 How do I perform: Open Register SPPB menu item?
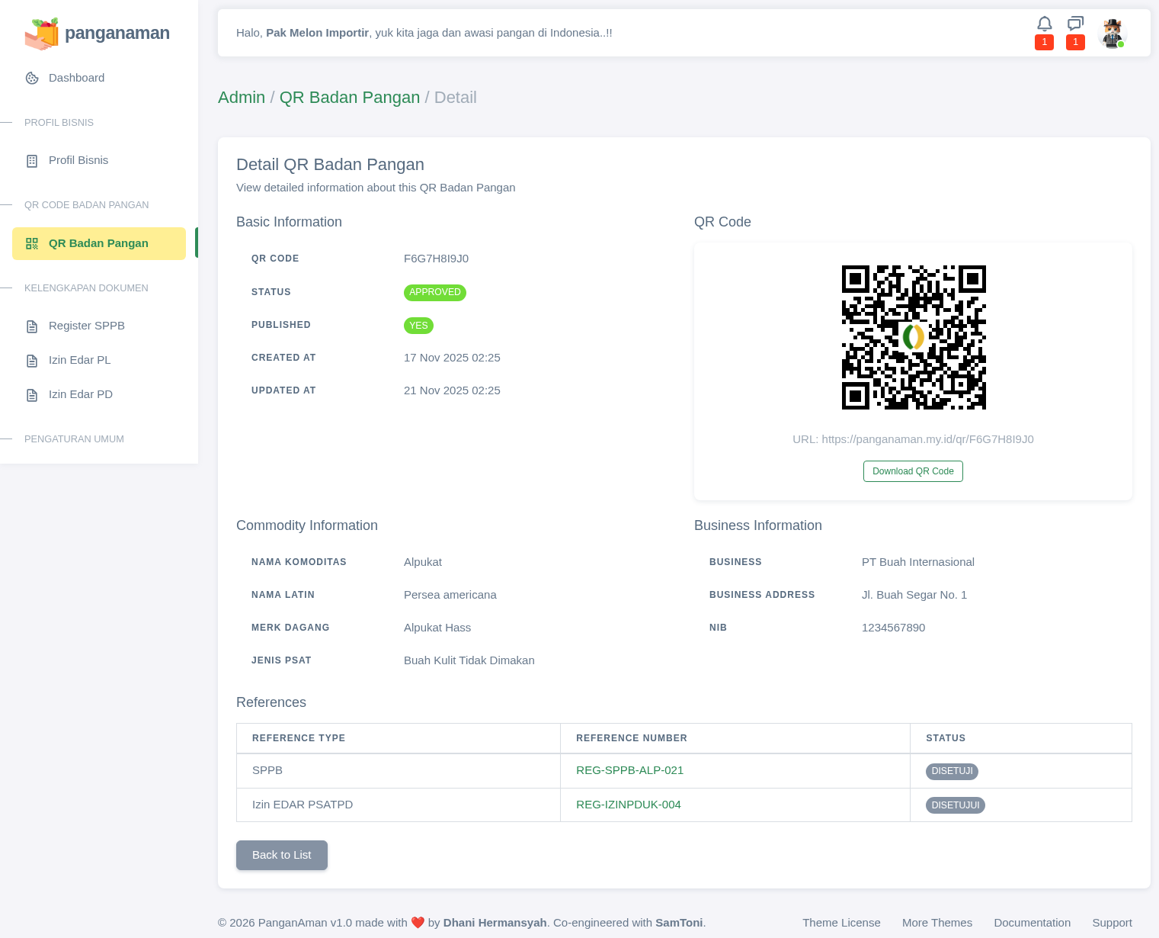coord(99,326)
